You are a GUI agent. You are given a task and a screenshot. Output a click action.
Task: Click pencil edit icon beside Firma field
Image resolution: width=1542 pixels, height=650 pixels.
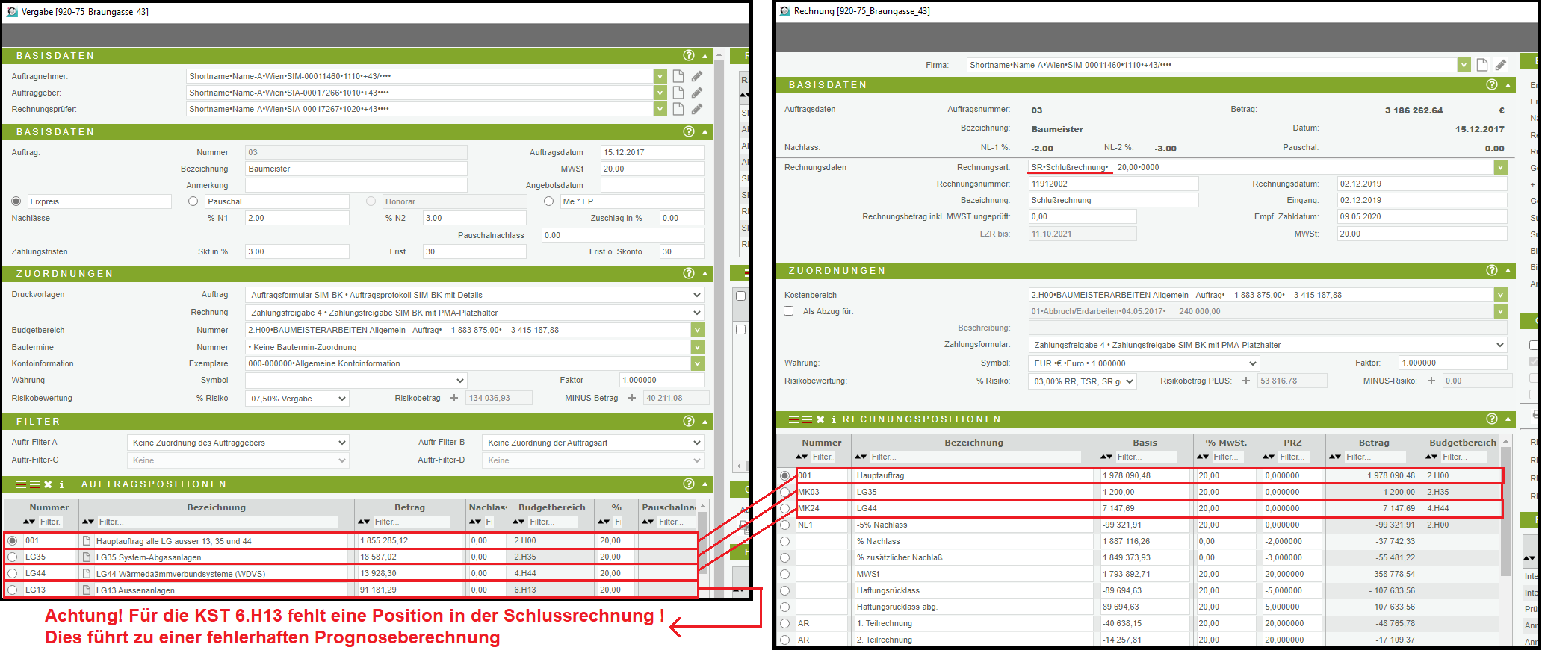coord(1500,65)
